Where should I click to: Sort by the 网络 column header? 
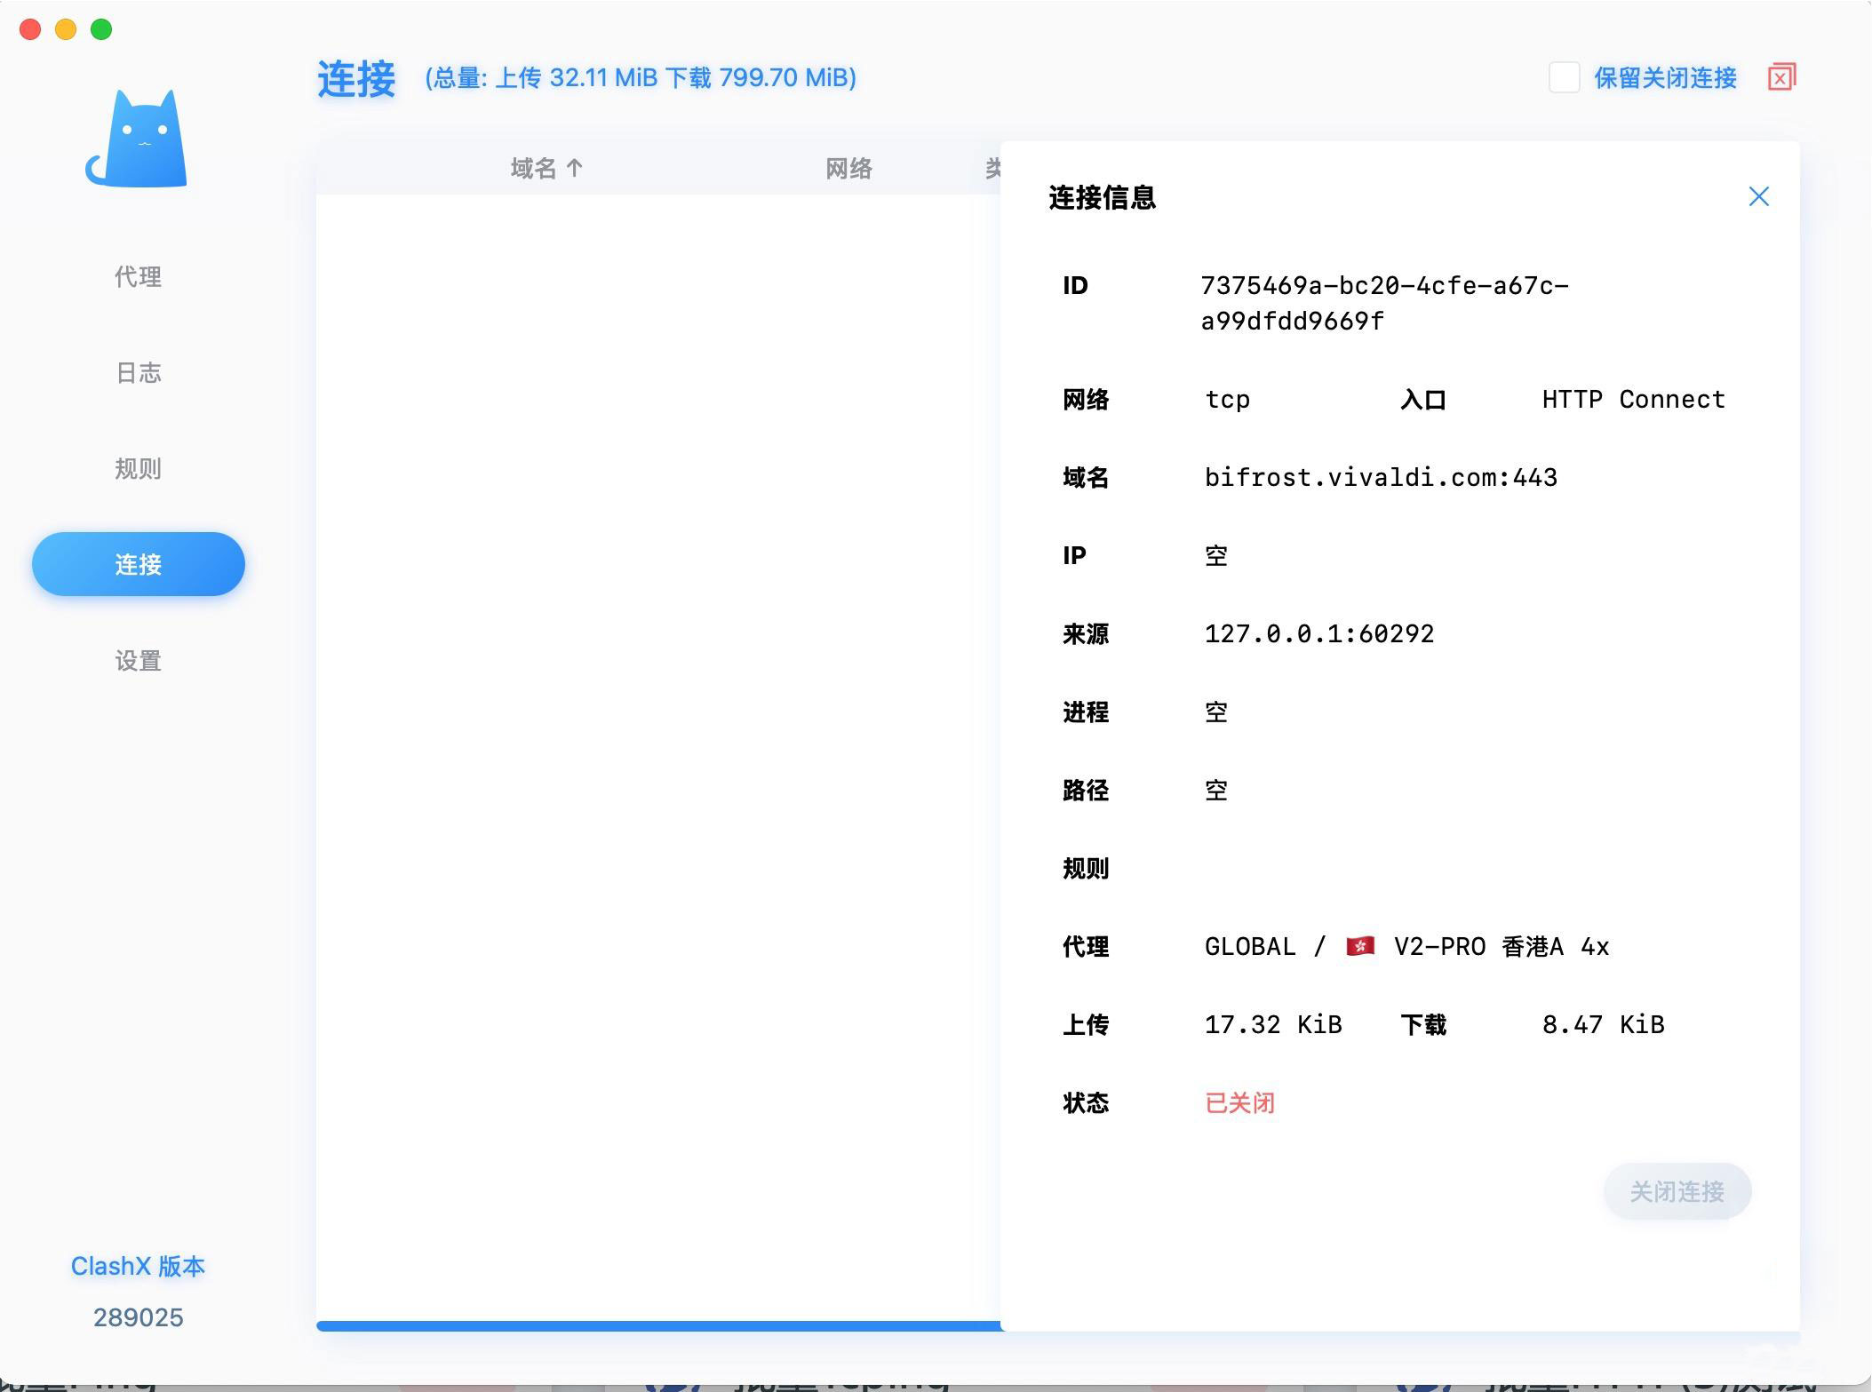pos(848,168)
